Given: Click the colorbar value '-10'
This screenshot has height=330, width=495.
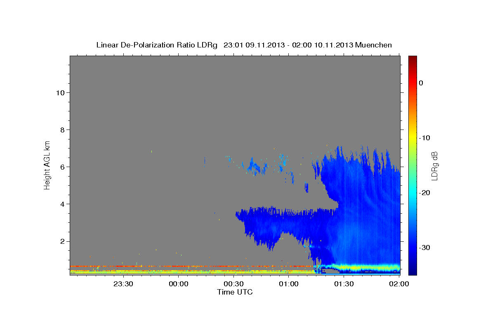Looking at the screenshot, I should [425, 138].
